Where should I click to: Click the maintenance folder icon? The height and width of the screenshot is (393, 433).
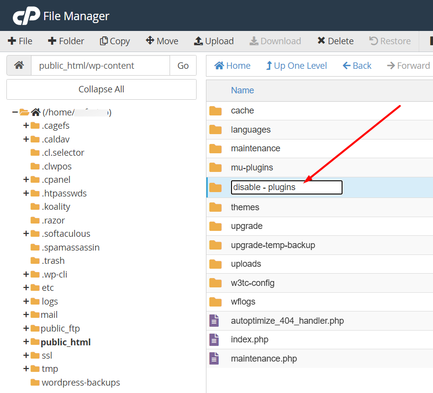(215, 148)
